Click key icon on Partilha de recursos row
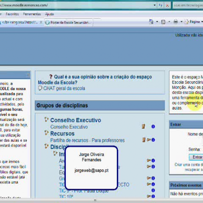 (149, 140)
